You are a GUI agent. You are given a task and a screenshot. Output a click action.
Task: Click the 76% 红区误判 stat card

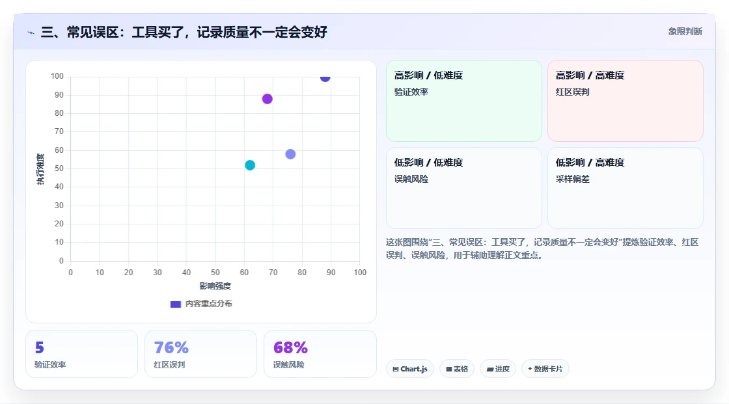201,354
